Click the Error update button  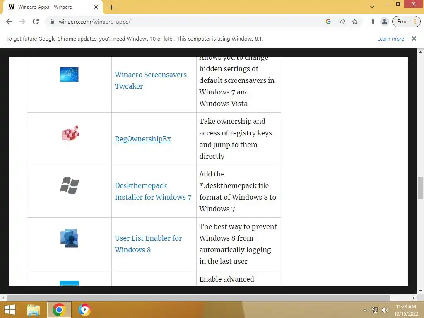tap(406, 22)
